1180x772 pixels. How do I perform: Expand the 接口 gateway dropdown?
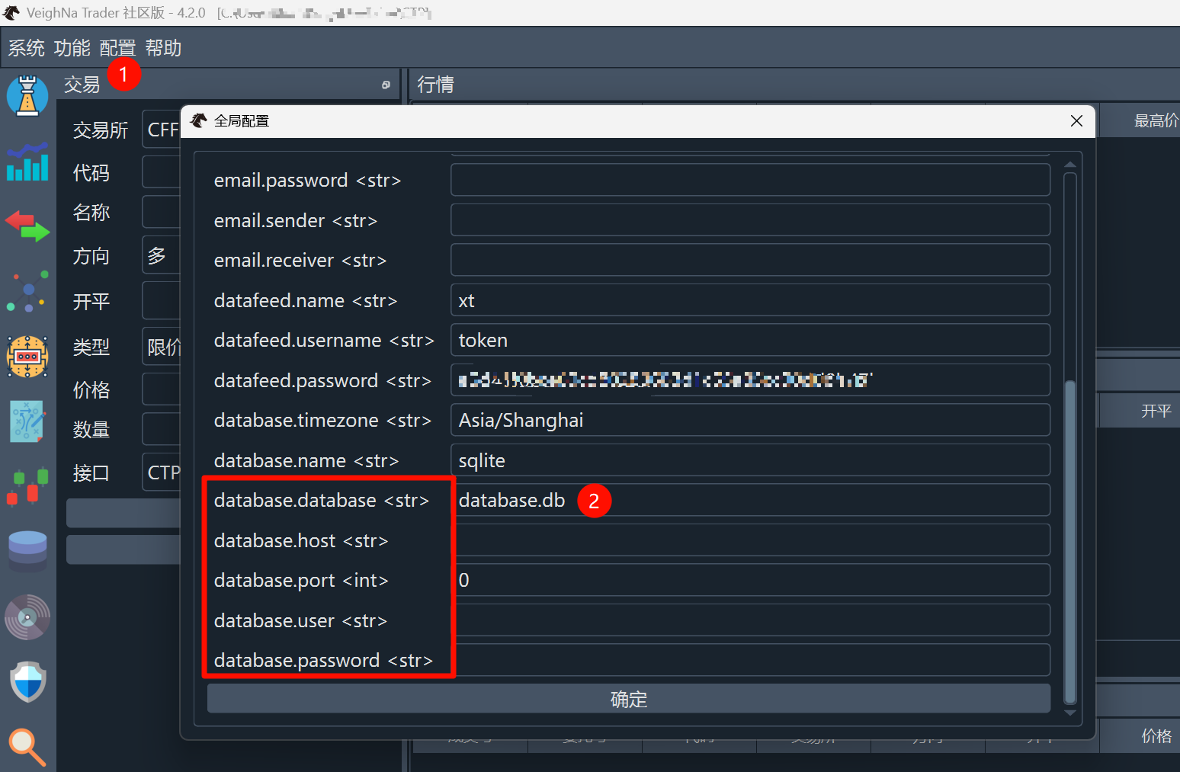162,472
